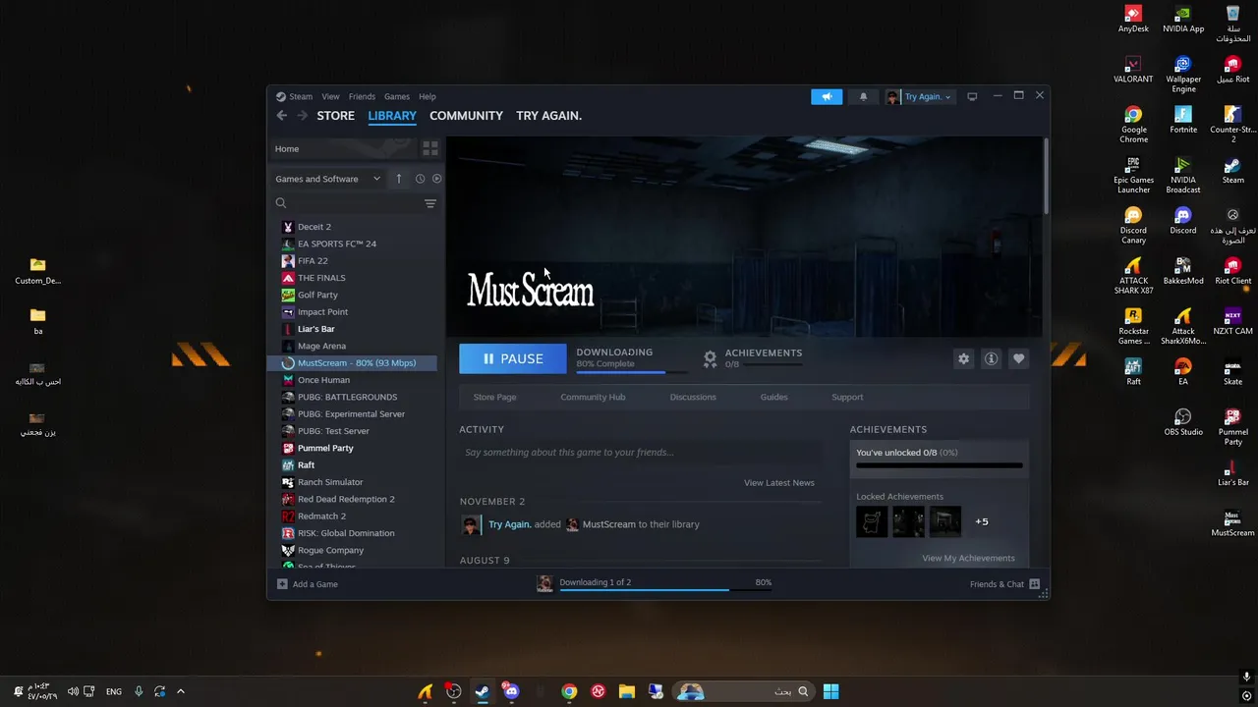Open the Games menu

[x=397, y=96]
